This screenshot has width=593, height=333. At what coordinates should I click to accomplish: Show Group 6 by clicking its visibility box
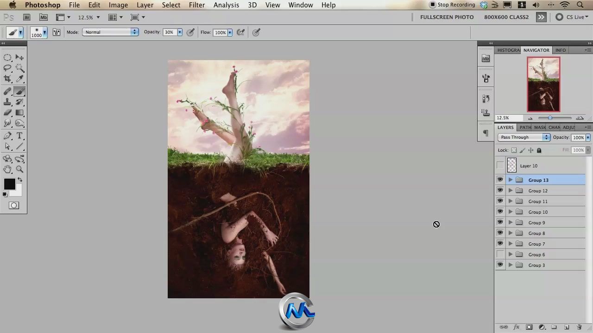[500, 254]
